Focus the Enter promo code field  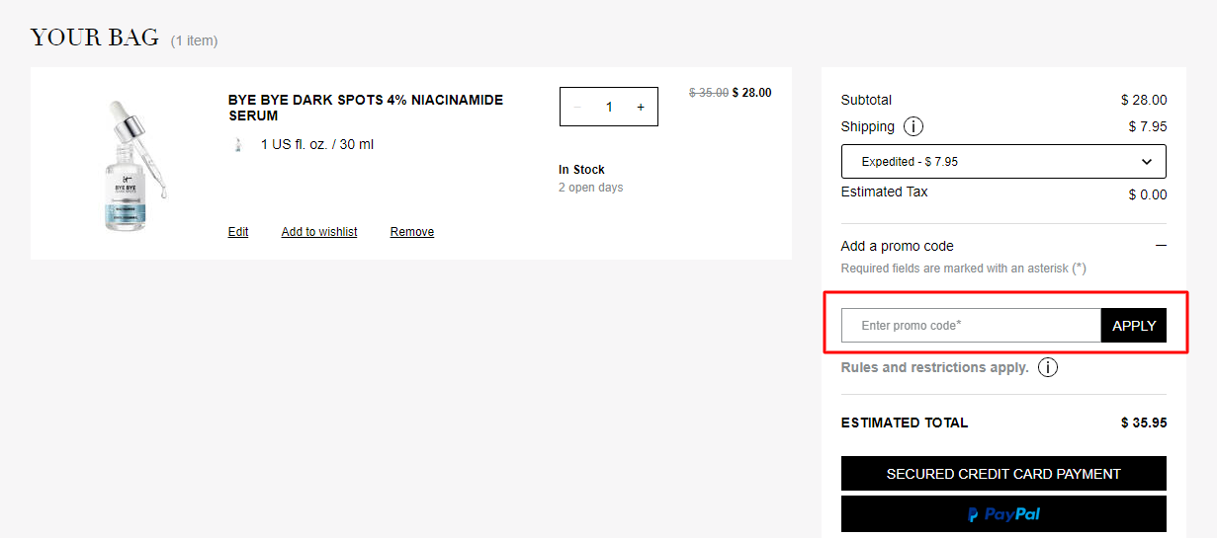pyautogui.click(x=971, y=325)
